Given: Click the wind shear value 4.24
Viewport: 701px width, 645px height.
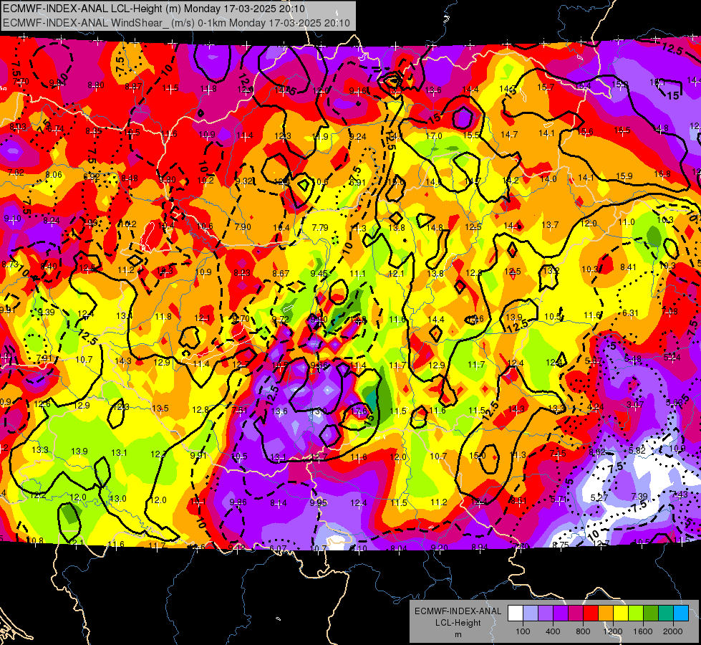Looking at the screenshot, I should coord(596,407).
